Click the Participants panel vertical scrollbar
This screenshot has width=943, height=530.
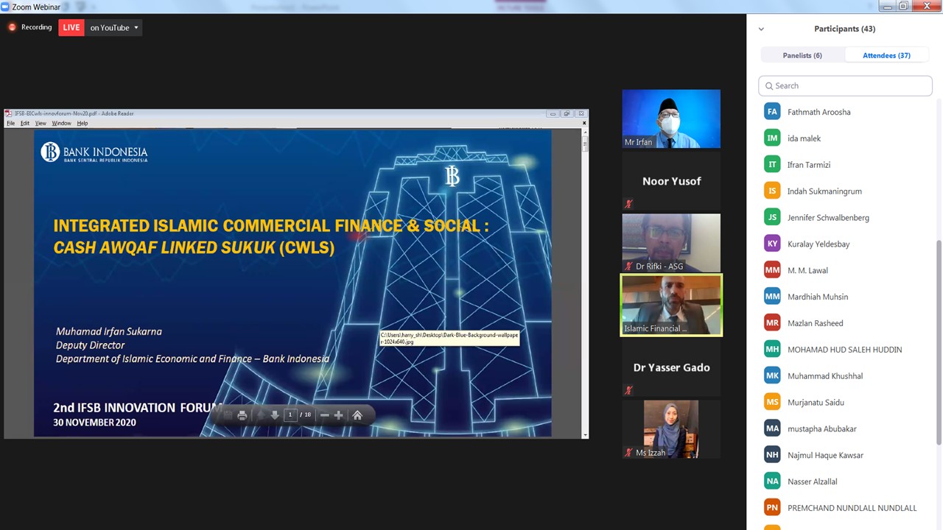click(x=938, y=342)
